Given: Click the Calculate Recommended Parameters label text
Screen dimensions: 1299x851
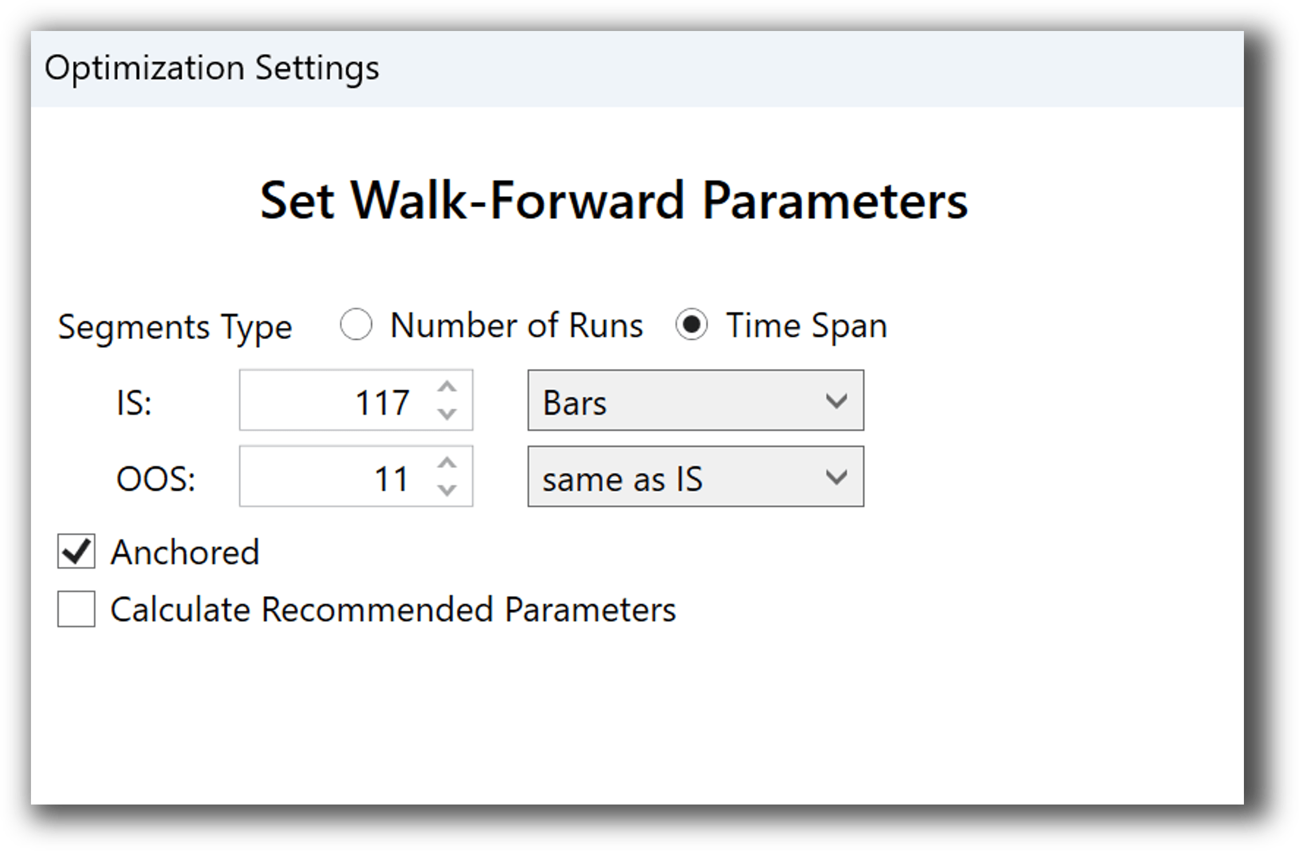Looking at the screenshot, I should point(393,609).
